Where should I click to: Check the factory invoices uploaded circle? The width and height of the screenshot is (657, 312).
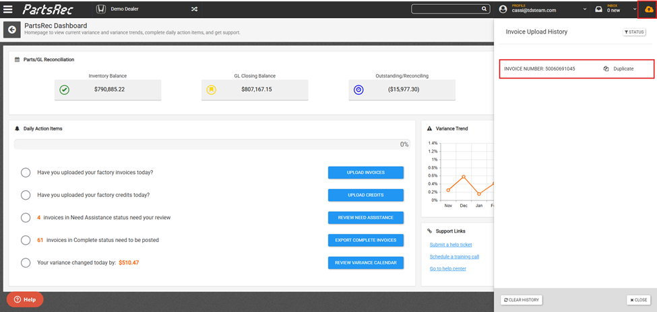click(x=26, y=172)
